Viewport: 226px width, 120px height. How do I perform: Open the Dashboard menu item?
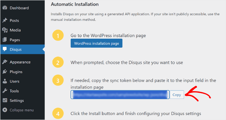[x=23, y=8]
